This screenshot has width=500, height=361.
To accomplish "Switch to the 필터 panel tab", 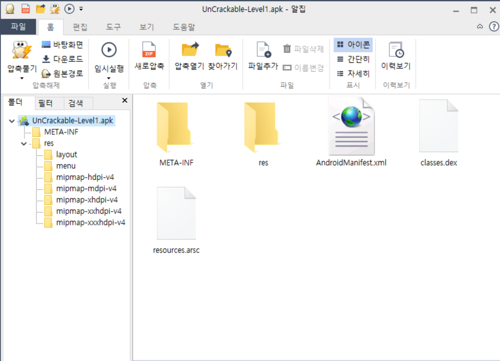I will coord(45,103).
